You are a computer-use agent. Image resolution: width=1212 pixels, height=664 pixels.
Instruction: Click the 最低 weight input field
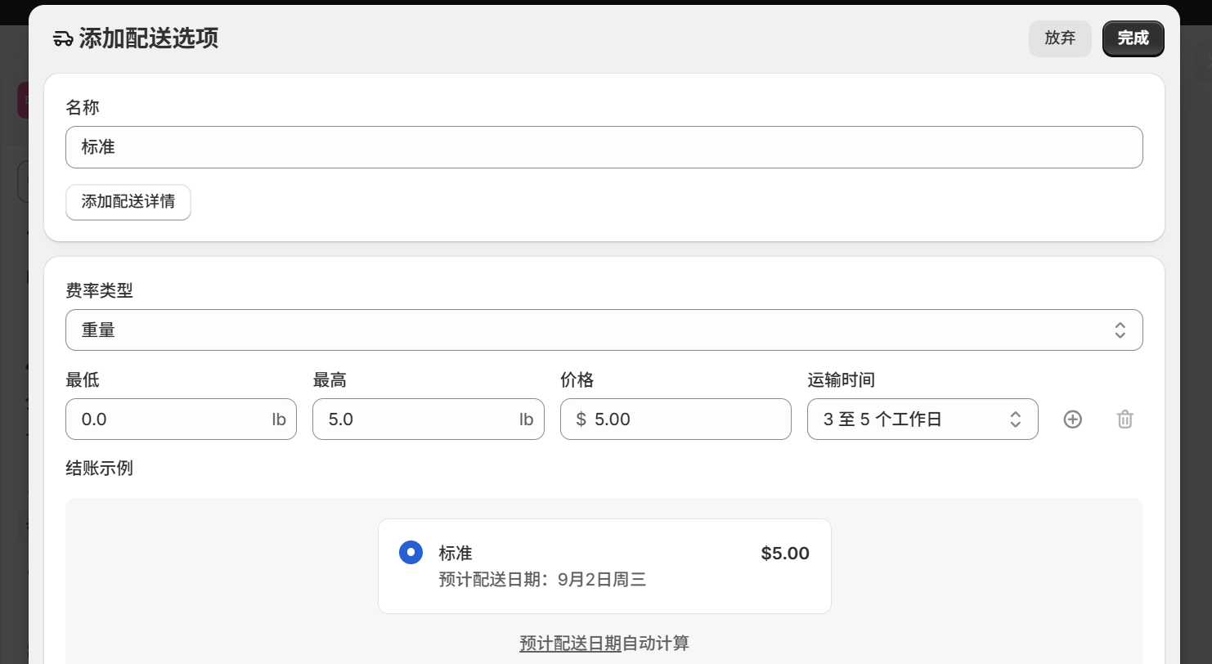click(181, 419)
